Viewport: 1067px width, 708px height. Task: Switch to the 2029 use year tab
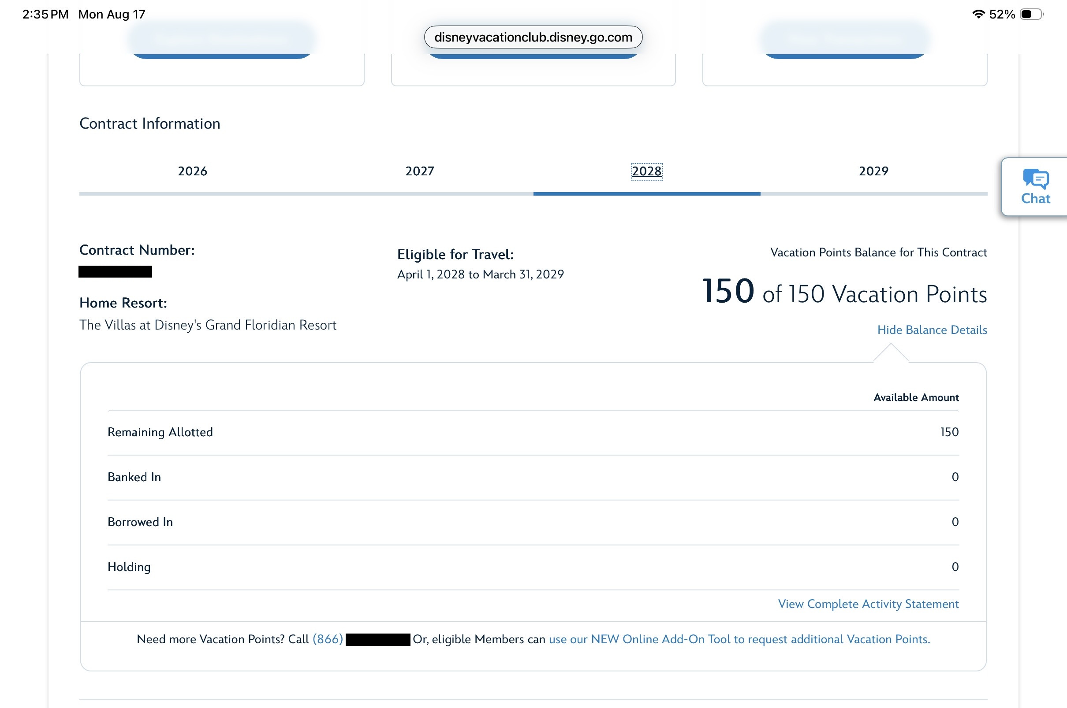coord(873,171)
